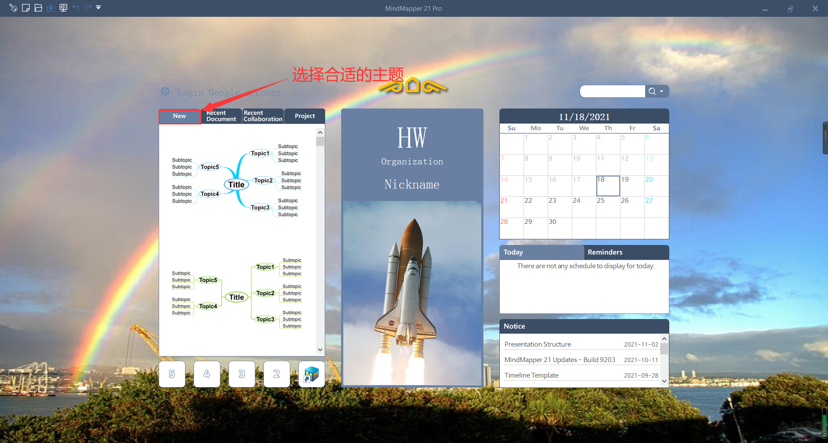Undo the last action
The height and width of the screenshot is (443, 828).
click(x=76, y=8)
